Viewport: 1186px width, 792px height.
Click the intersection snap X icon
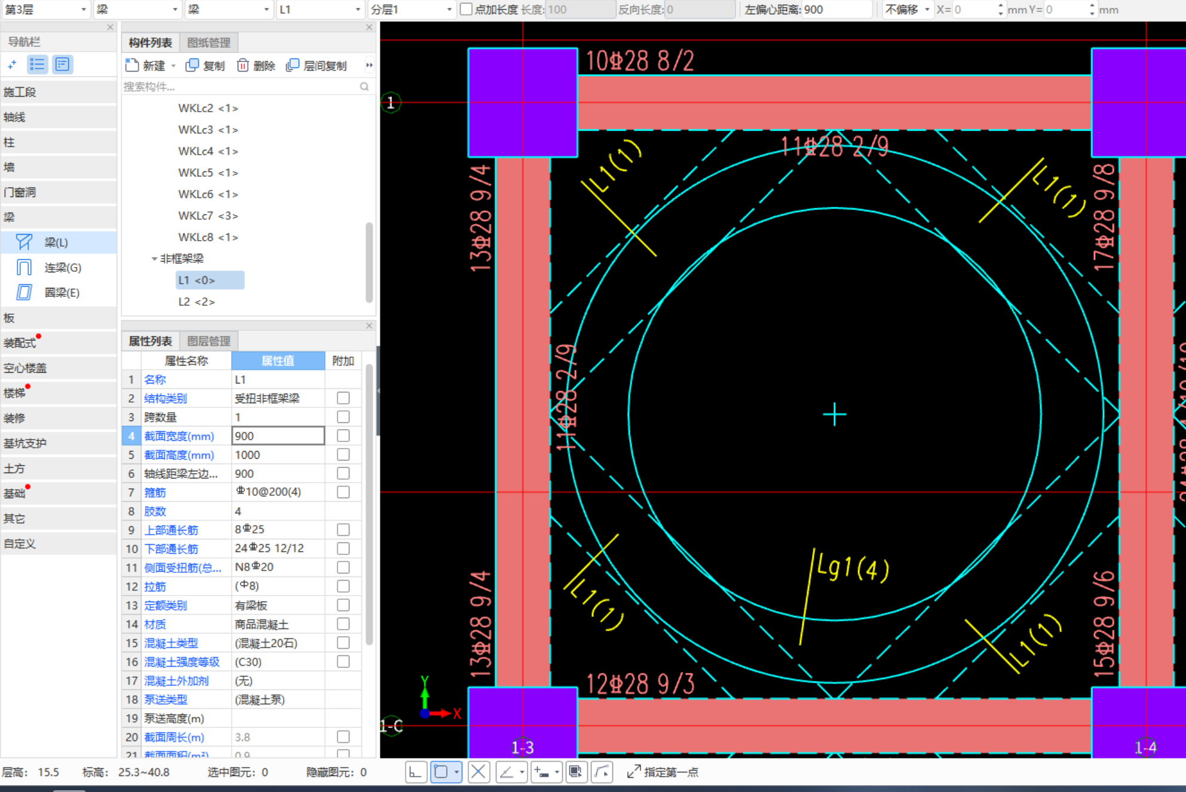(x=479, y=772)
